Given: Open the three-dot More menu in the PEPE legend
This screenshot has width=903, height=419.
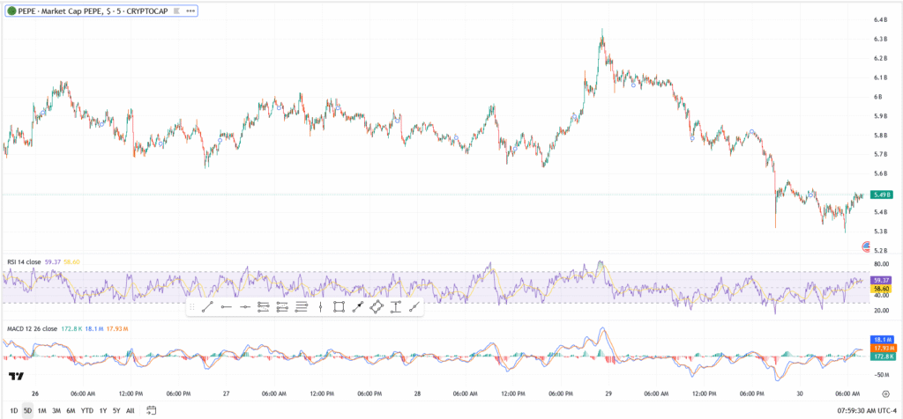Looking at the screenshot, I should 190,11.
